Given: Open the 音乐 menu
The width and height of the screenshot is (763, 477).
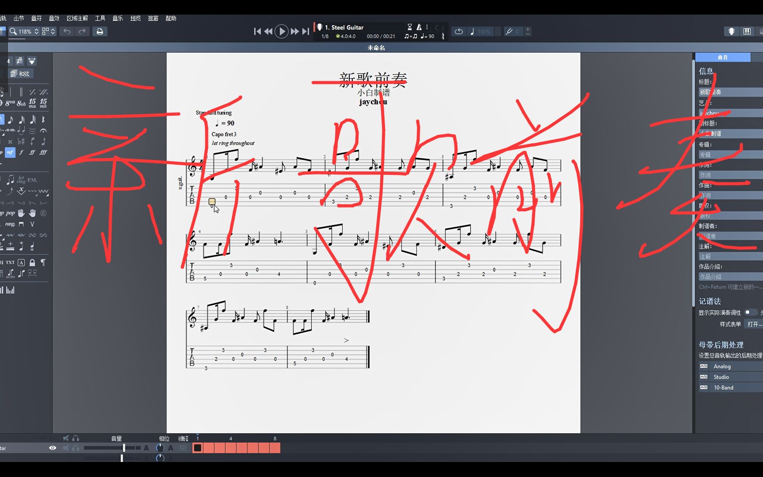Looking at the screenshot, I should click(117, 18).
